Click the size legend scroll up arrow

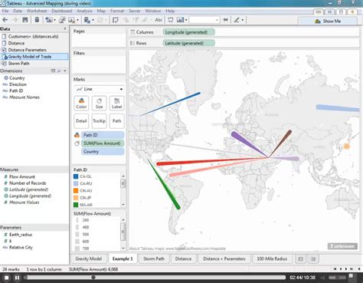[123, 220]
